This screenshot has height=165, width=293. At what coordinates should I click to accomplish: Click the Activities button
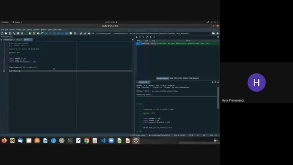[x=5, y=22]
